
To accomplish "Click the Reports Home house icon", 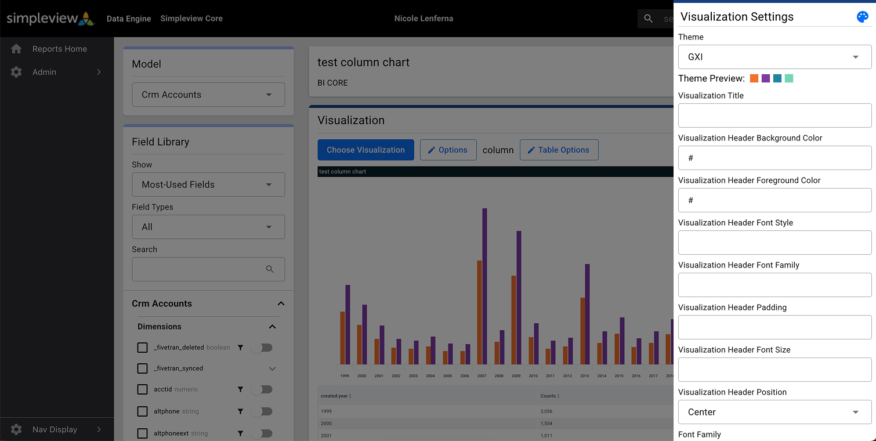I will tap(16, 49).
